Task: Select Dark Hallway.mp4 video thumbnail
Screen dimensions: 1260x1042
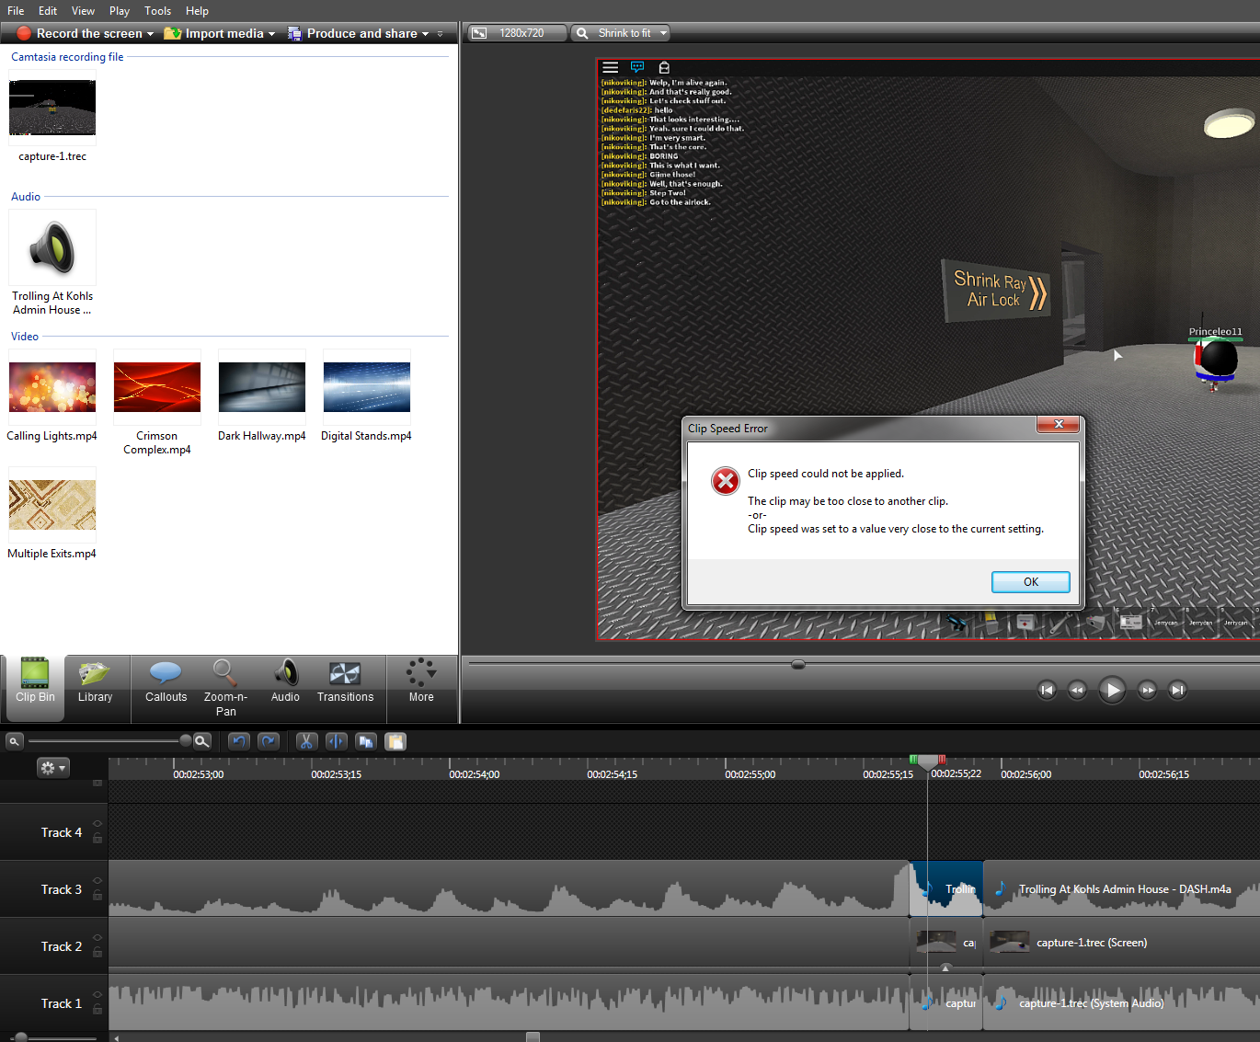Action: [x=262, y=387]
